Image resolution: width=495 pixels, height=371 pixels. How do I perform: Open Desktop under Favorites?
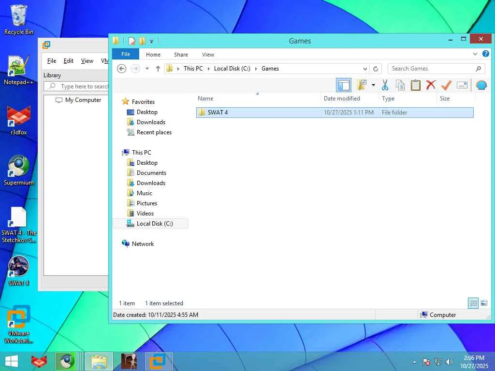147,112
